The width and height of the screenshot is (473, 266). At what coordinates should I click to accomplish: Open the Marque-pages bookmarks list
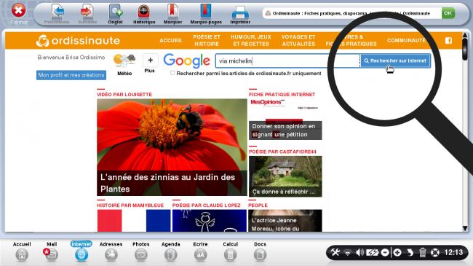click(206, 14)
